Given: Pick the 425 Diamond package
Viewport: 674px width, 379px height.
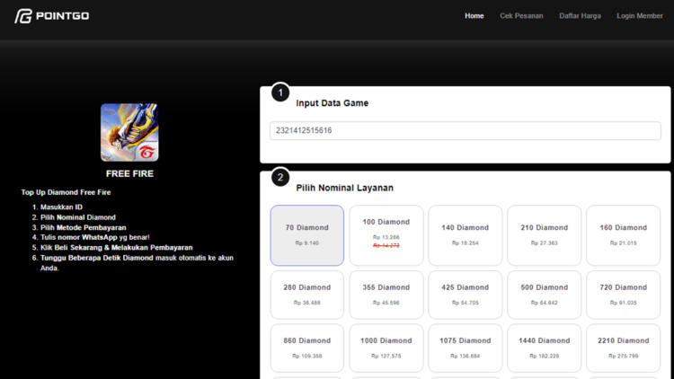Looking at the screenshot, I should click(465, 295).
